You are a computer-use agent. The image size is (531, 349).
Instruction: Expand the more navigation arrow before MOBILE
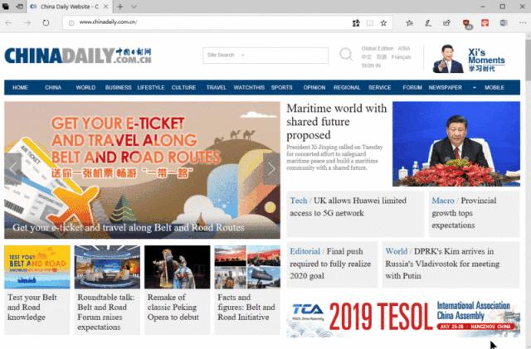click(x=474, y=88)
